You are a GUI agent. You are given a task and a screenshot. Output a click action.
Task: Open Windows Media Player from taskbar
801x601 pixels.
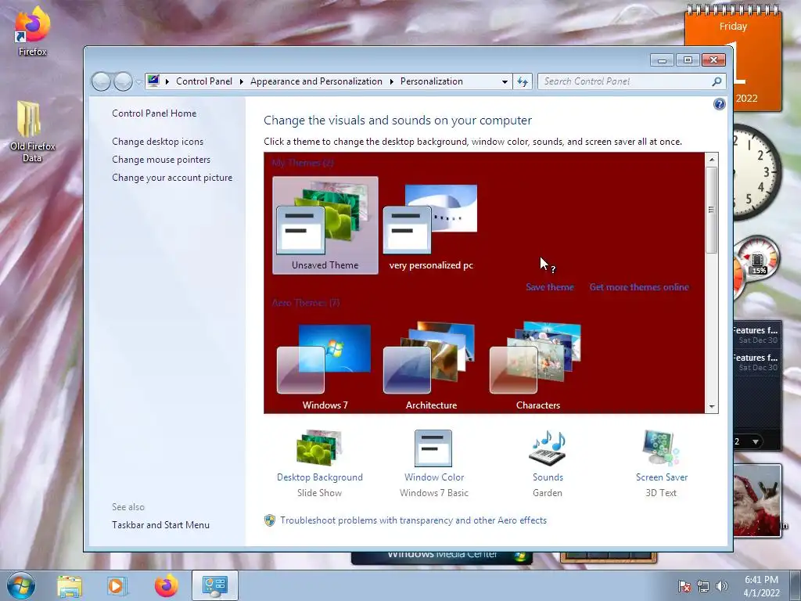point(117,585)
